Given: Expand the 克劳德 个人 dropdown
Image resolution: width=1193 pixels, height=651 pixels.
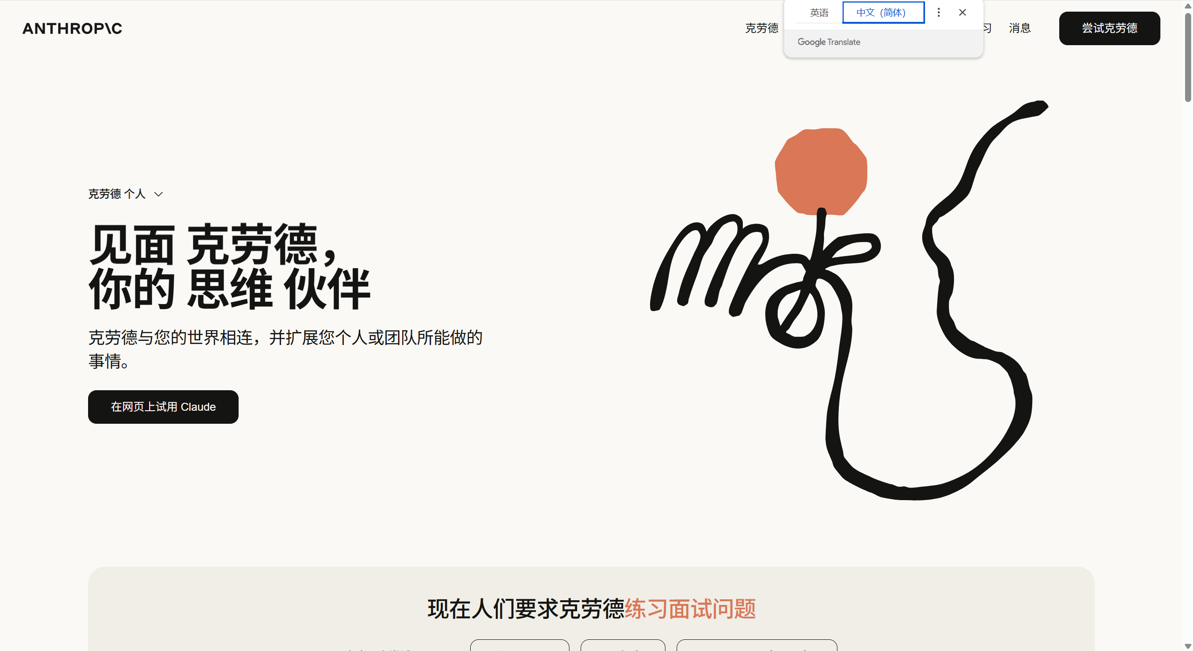Looking at the screenshot, I should tap(125, 194).
